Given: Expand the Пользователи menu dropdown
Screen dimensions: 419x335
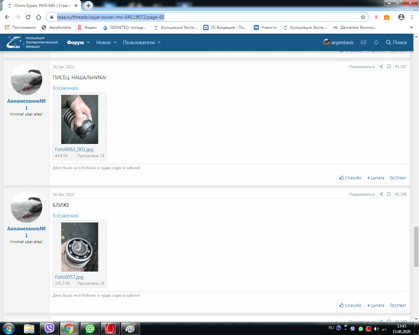Looking at the screenshot, I should pos(159,43).
